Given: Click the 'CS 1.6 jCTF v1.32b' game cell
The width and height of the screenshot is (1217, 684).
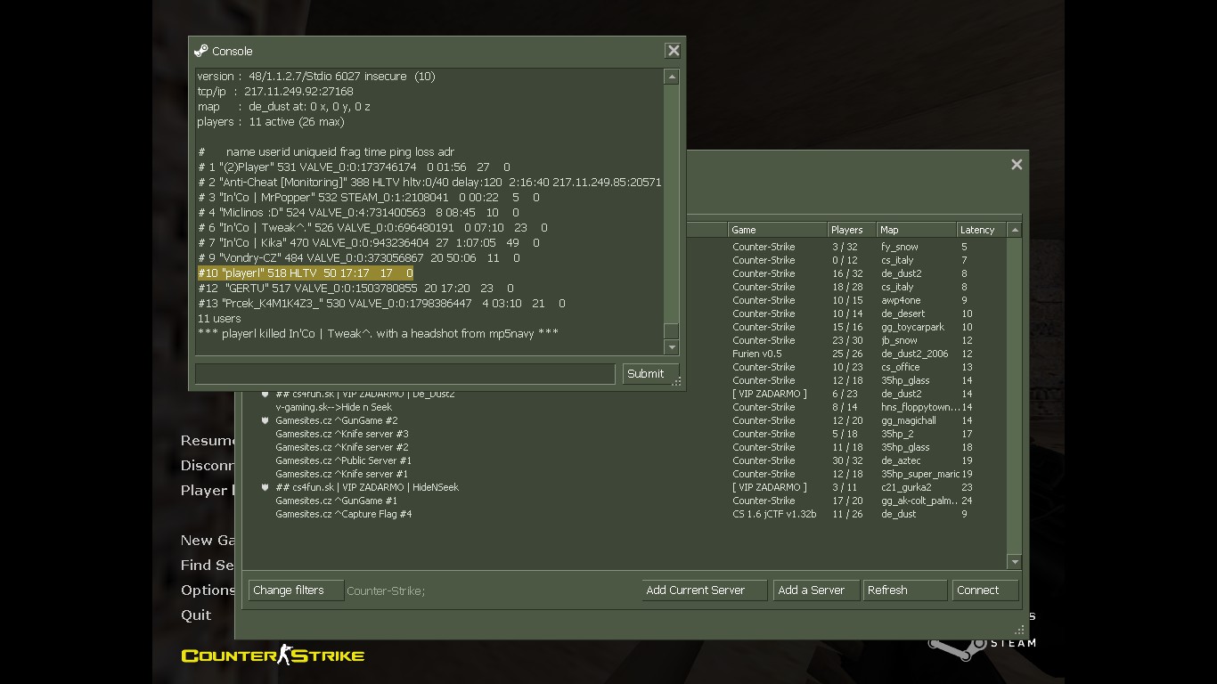Looking at the screenshot, I should pos(774,514).
